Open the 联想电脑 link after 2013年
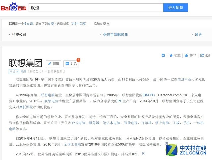 click(51, 101)
